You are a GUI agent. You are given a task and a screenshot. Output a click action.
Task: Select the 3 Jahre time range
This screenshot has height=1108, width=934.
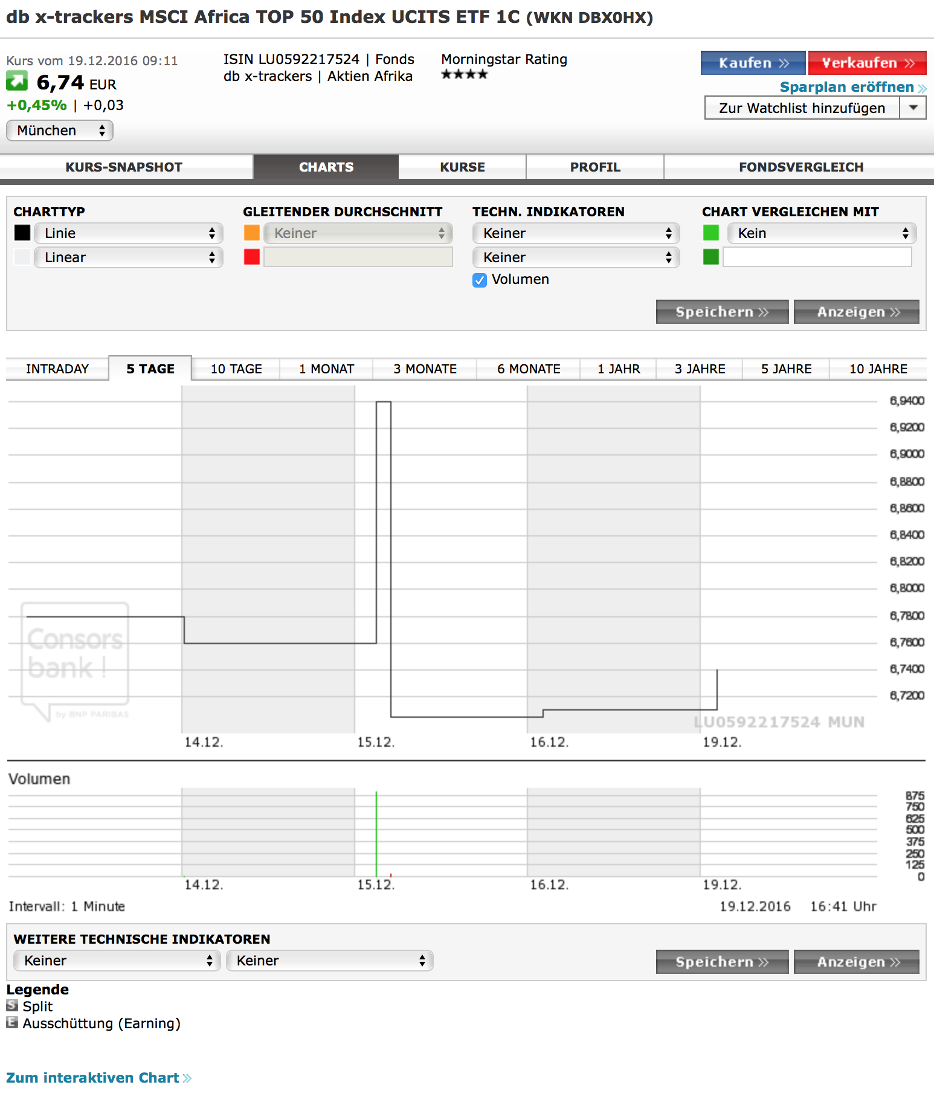pos(700,369)
